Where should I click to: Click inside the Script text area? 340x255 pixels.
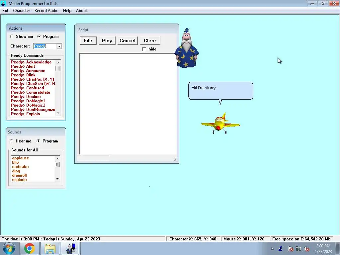point(128,104)
